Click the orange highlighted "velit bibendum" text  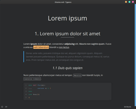(41, 47)
